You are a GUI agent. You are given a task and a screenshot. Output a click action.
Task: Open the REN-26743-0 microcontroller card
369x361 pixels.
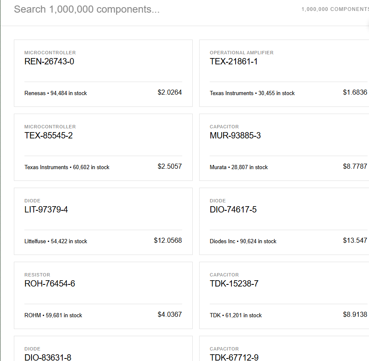click(104, 73)
